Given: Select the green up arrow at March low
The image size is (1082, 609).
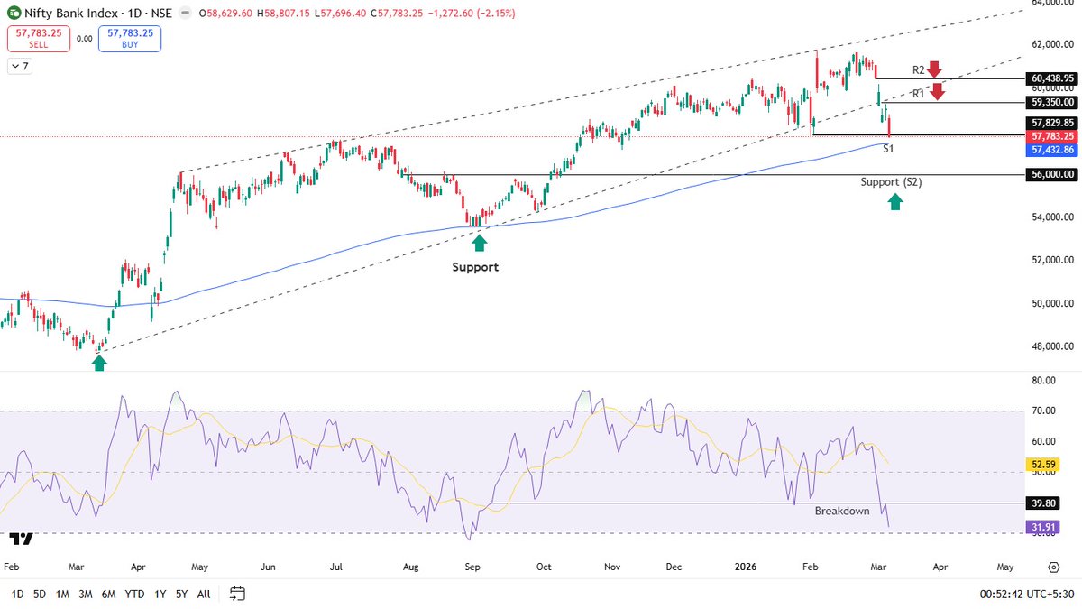Looking at the screenshot, I should click(99, 362).
